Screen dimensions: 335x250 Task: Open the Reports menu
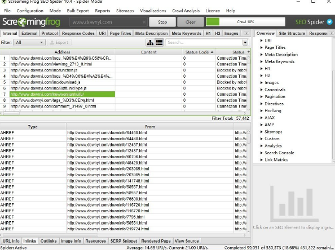[103, 11]
